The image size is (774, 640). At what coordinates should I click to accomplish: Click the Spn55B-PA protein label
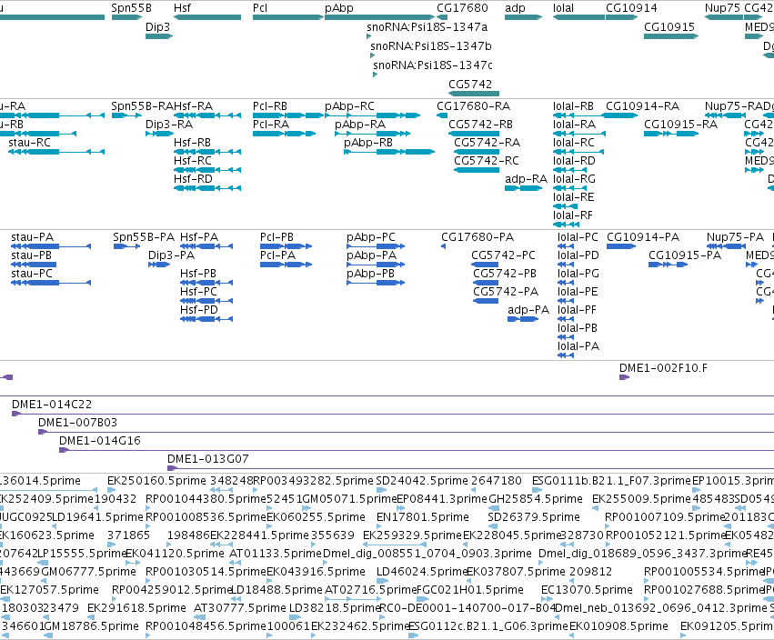[x=144, y=237]
